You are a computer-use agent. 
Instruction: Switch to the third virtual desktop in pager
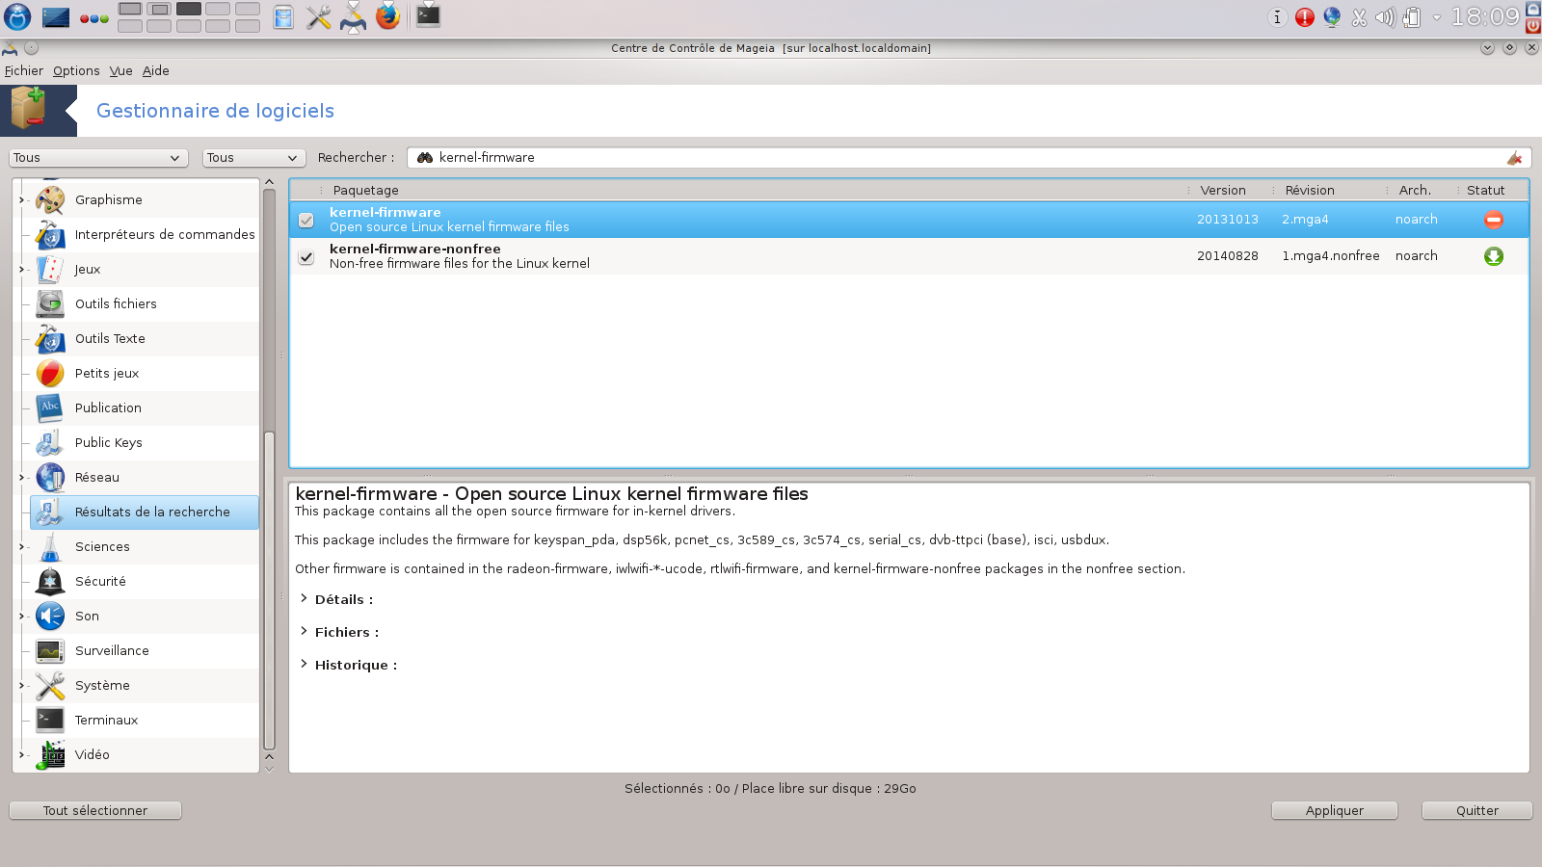pyautogui.click(x=189, y=9)
